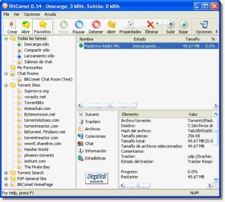Open the Ayuda menu

click(50, 14)
